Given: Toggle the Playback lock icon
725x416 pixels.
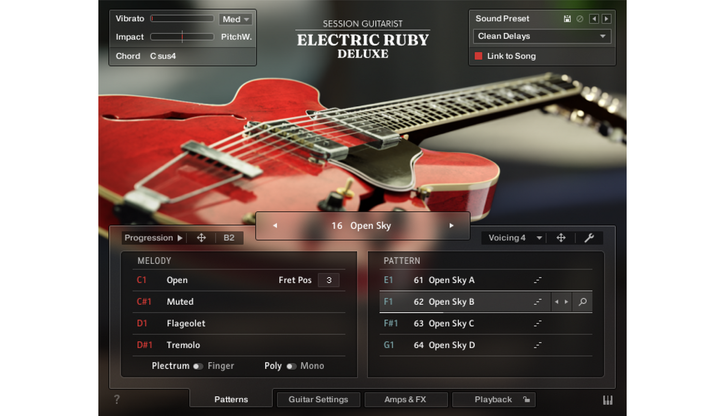Looking at the screenshot, I should point(526,399).
